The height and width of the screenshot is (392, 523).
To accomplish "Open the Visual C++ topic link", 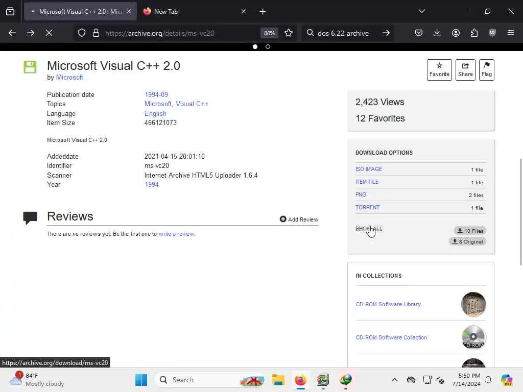I will point(192,104).
